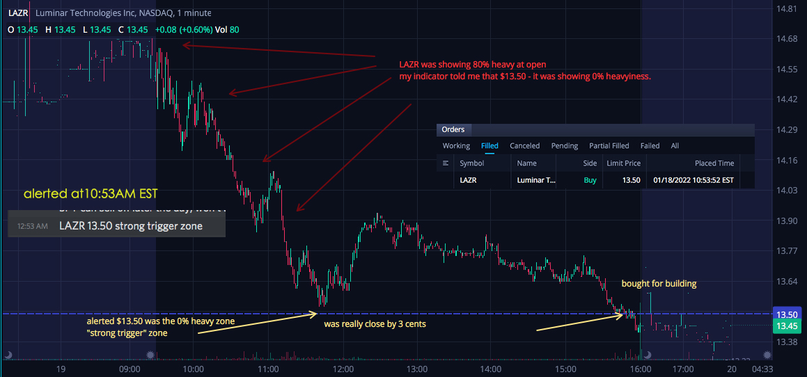Click the Symbol column header
The image size is (807, 377).
tap(471, 163)
